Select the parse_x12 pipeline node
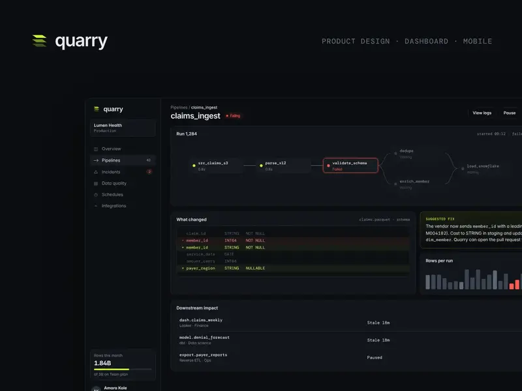The image size is (522, 391). pyautogui.click(x=283, y=166)
